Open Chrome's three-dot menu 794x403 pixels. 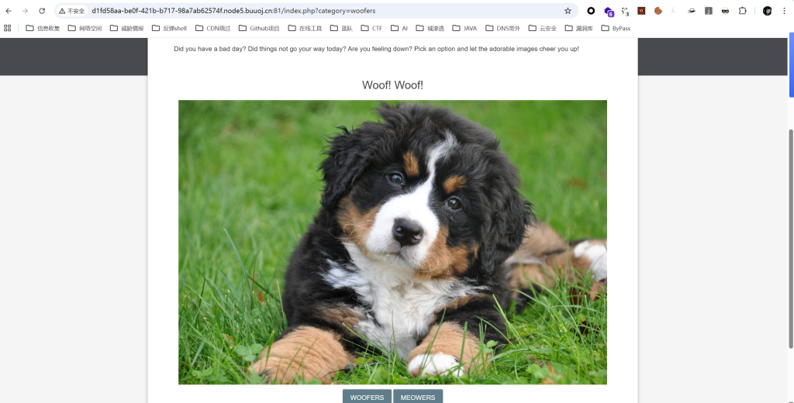tap(785, 11)
